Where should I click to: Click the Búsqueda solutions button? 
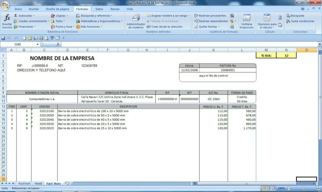pyautogui.click(x=295, y=16)
